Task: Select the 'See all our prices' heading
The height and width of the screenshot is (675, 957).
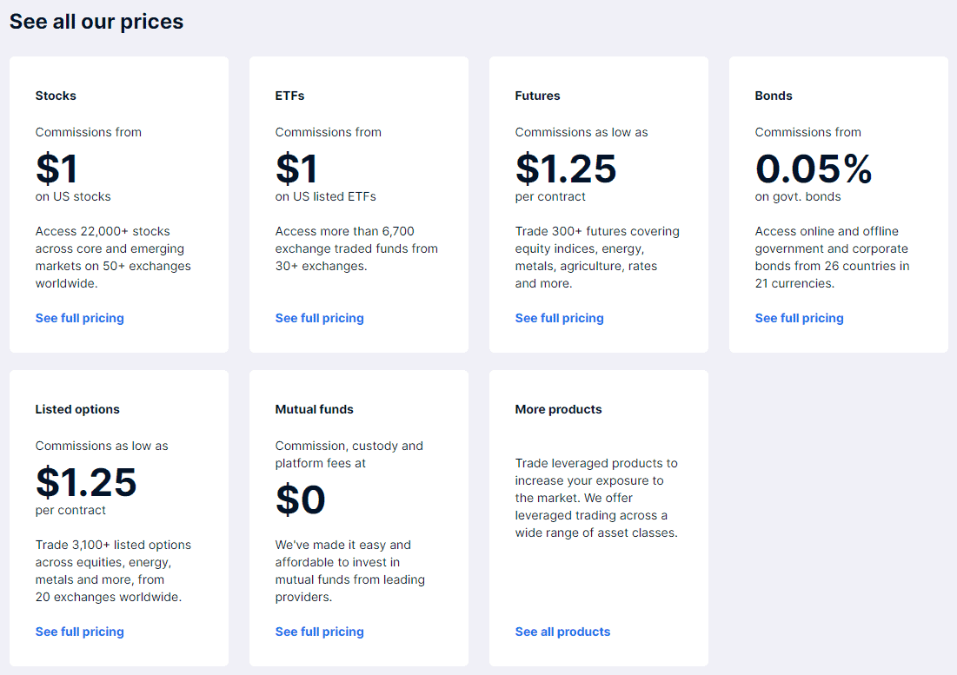Action: click(x=96, y=22)
